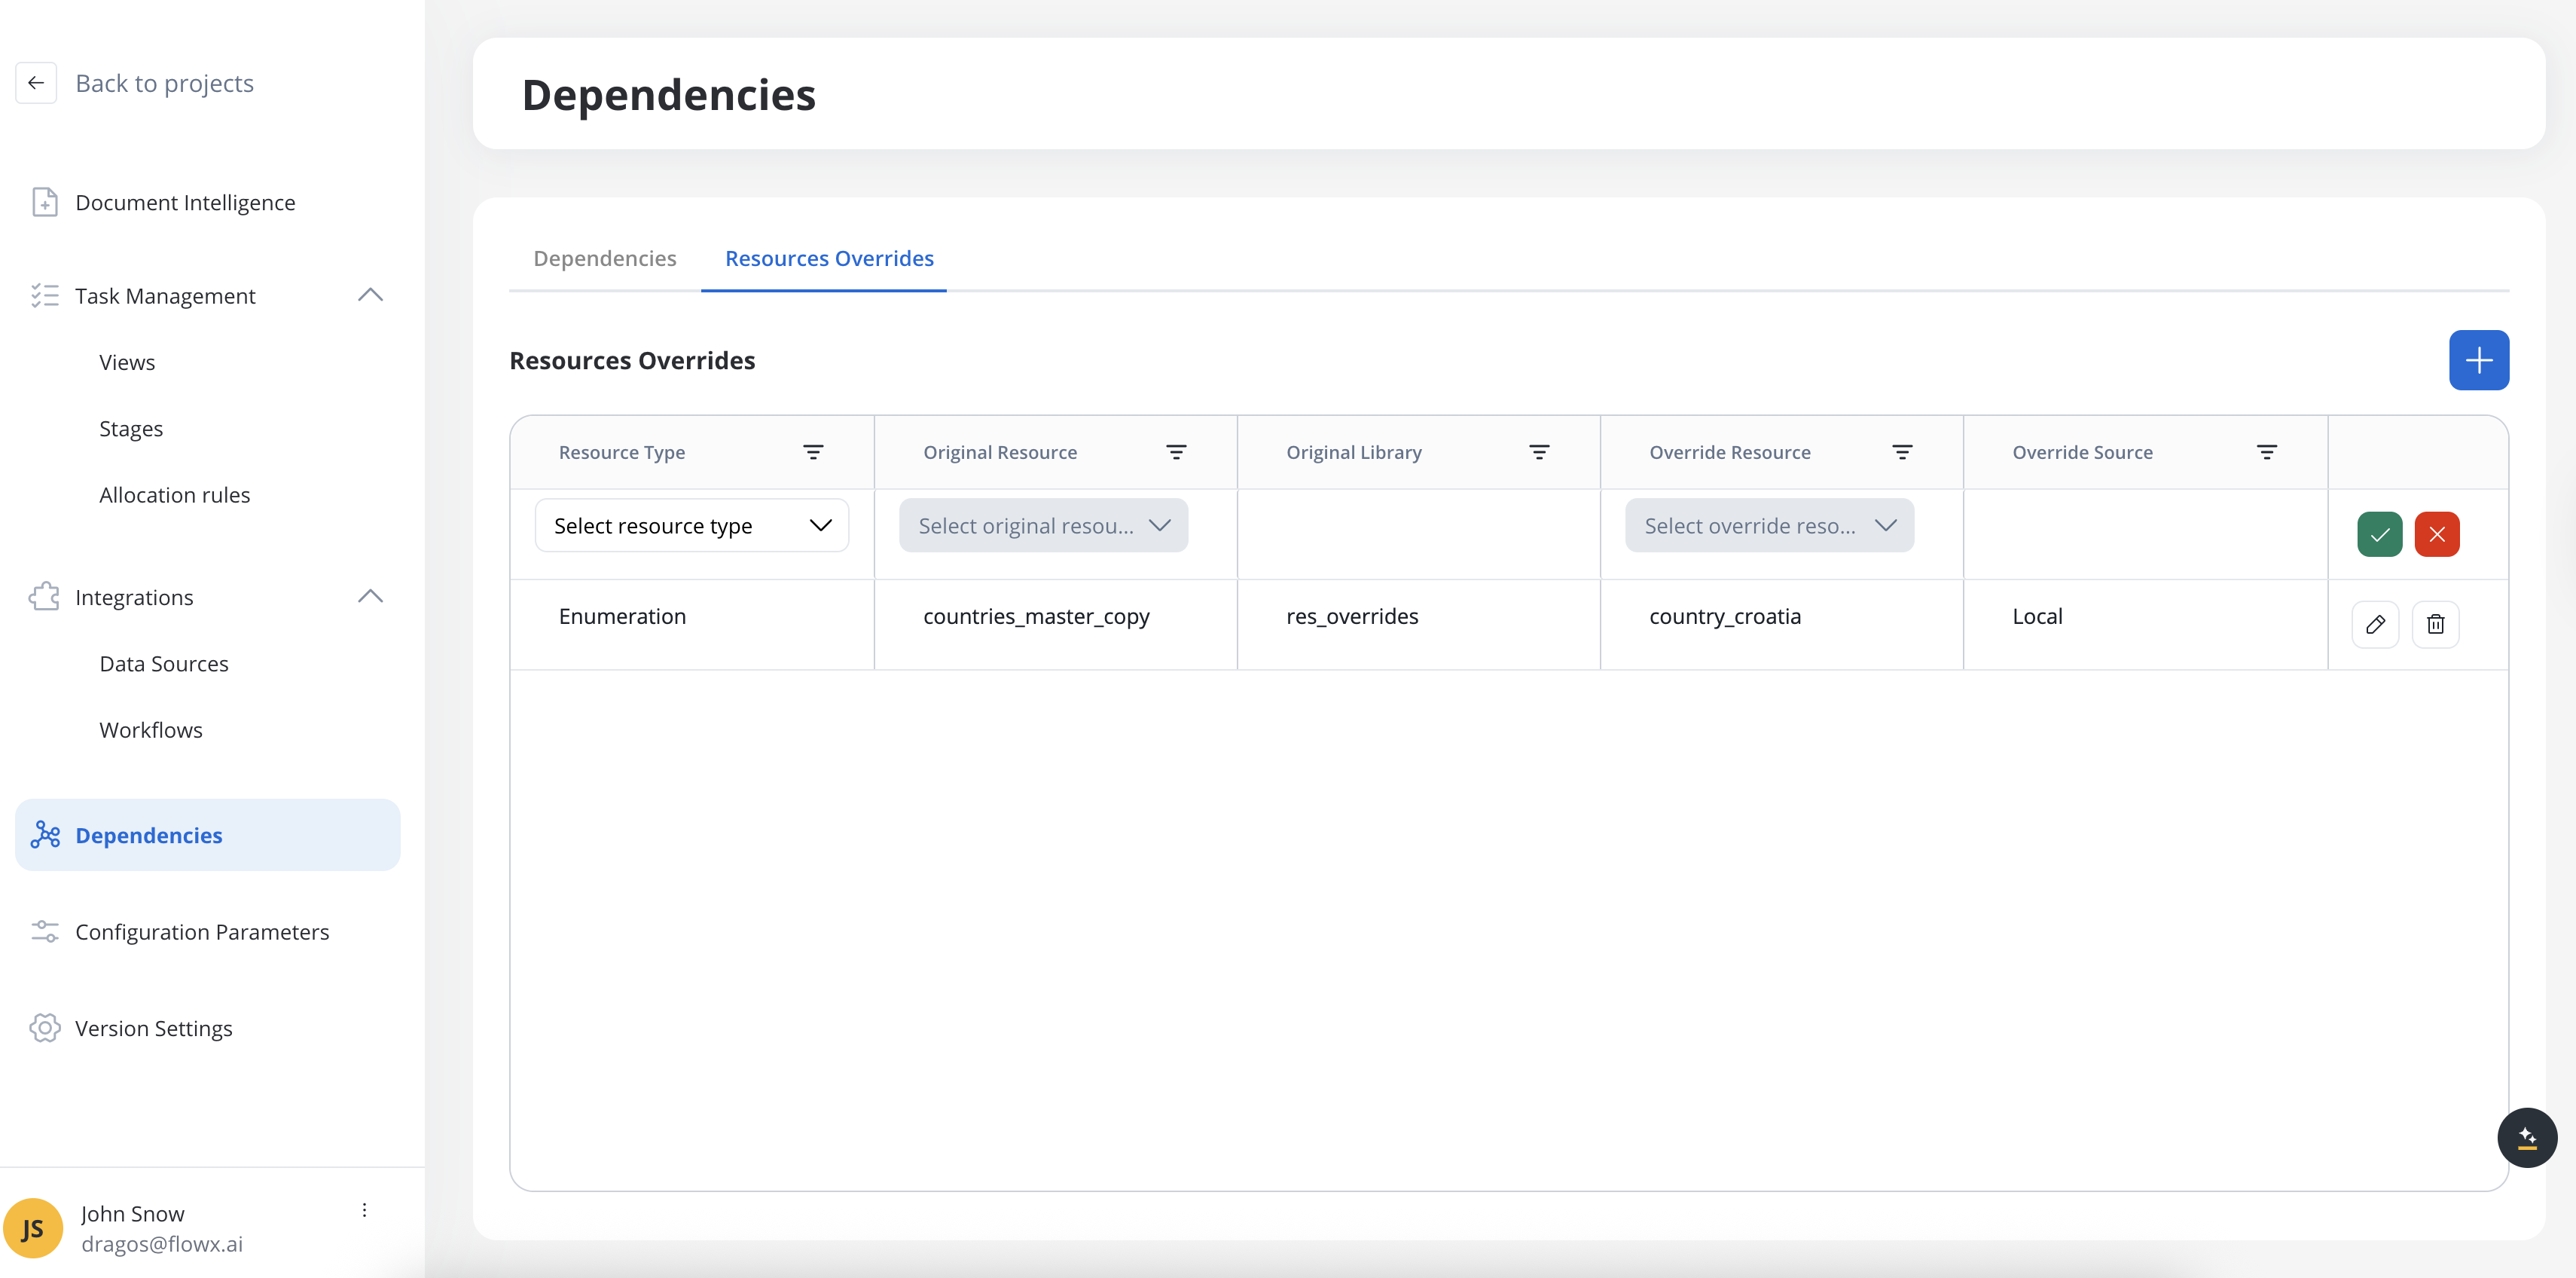This screenshot has width=2576, height=1278.
Task: Open Select original resource dropdown
Action: tap(1043, 525)
